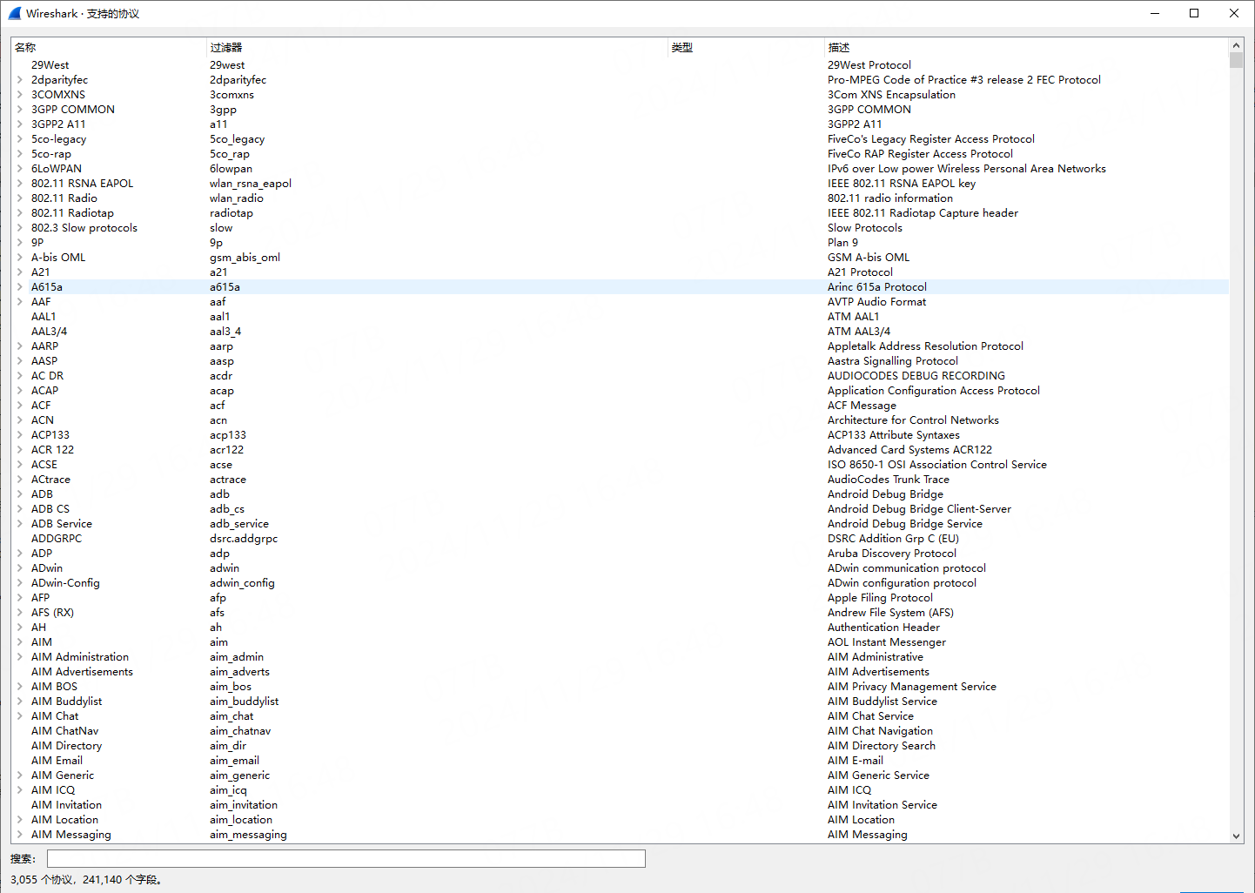Select the 29West protocol row
Screen dimensions: 1255x893
pyautogui.click(x=620, y=65)
